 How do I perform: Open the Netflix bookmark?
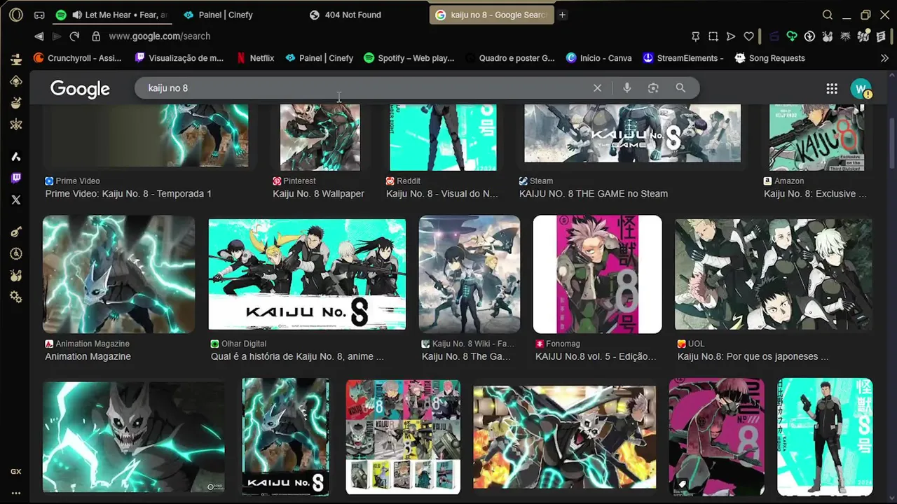255,58
